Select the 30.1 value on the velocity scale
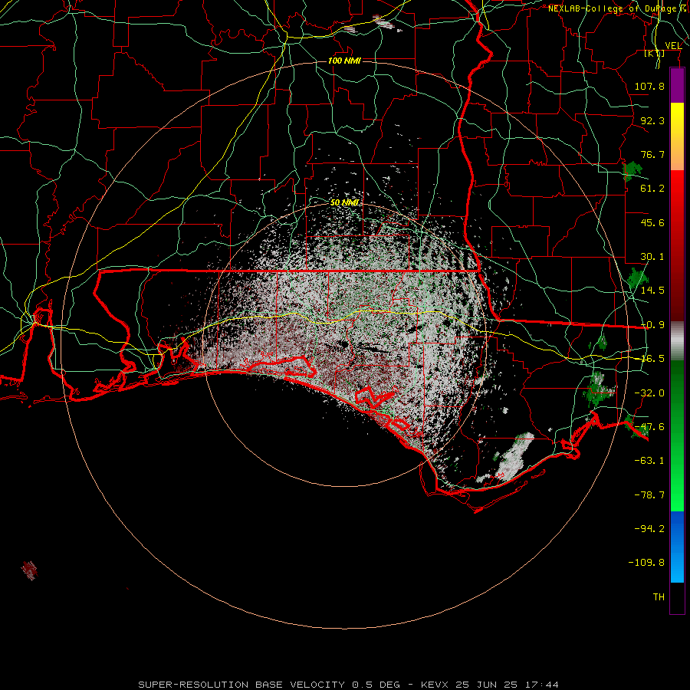Viewport: 690px width, 690px height. click(652, 257)
